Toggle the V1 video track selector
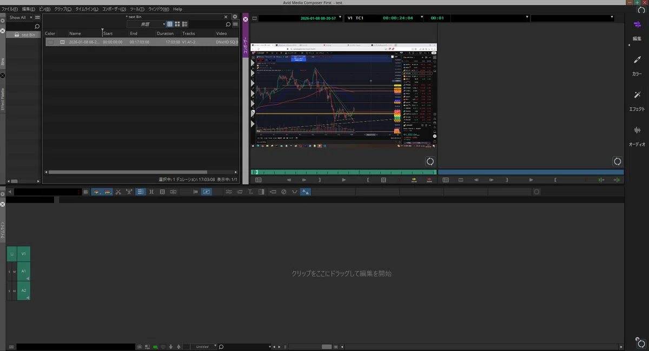Image resolution: width=649 pixels, height=351 pixels. click(24, 253)
